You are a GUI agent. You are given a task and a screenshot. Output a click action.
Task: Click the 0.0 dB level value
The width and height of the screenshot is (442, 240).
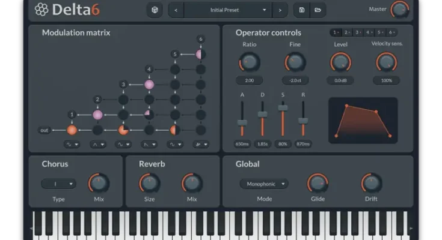click(x=340, y=80)
